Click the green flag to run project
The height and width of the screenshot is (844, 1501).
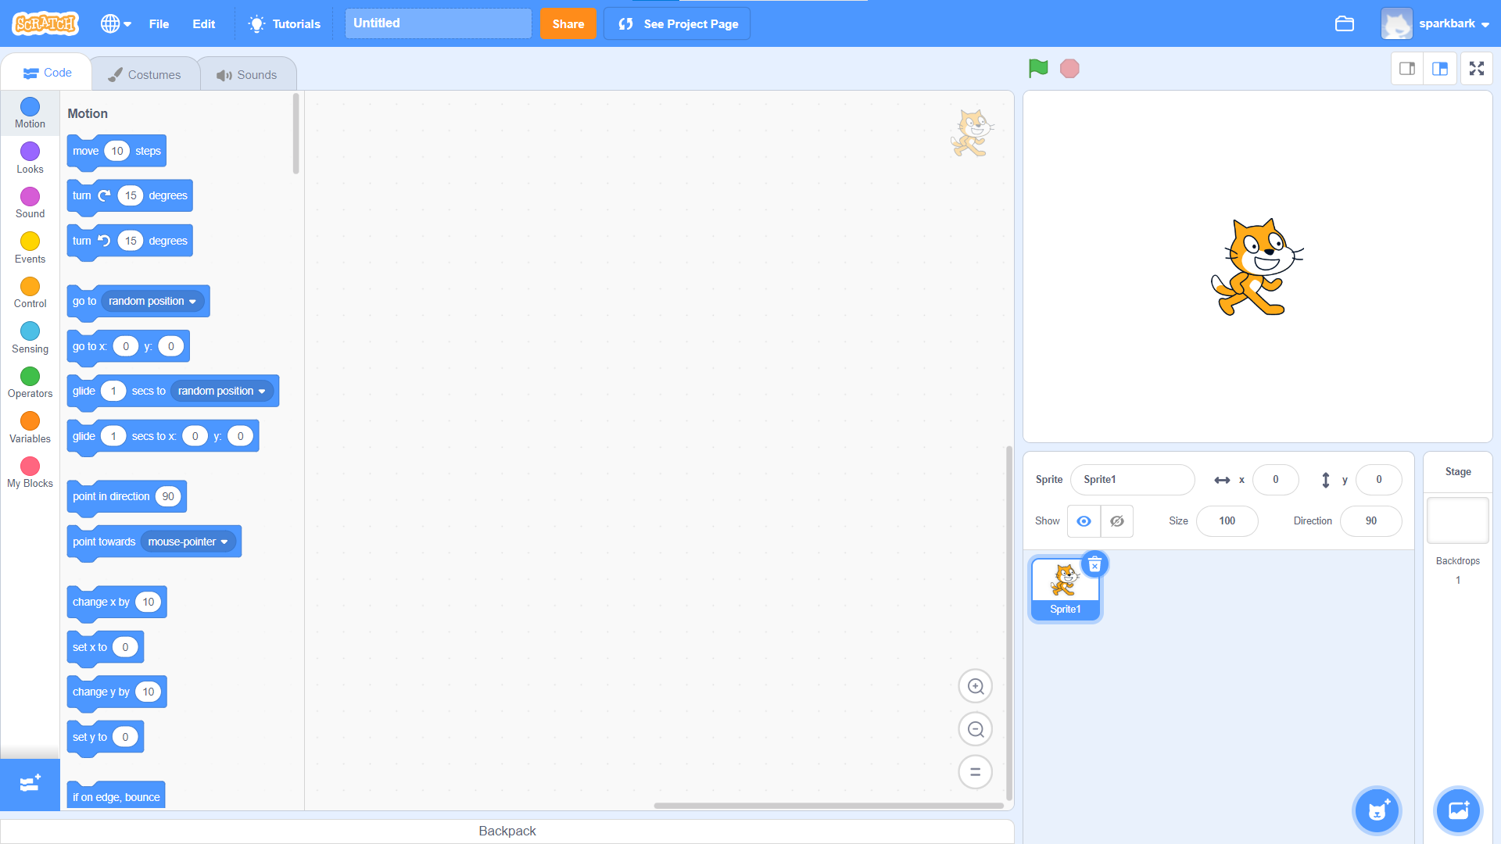coord(1038,69)
